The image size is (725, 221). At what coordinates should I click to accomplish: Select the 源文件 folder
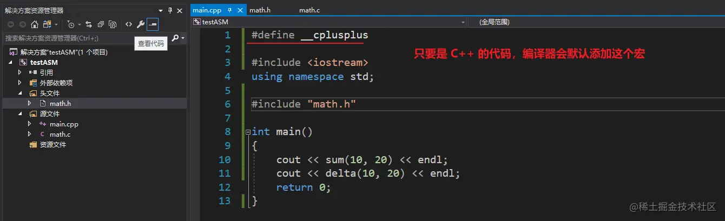point(50,113)
